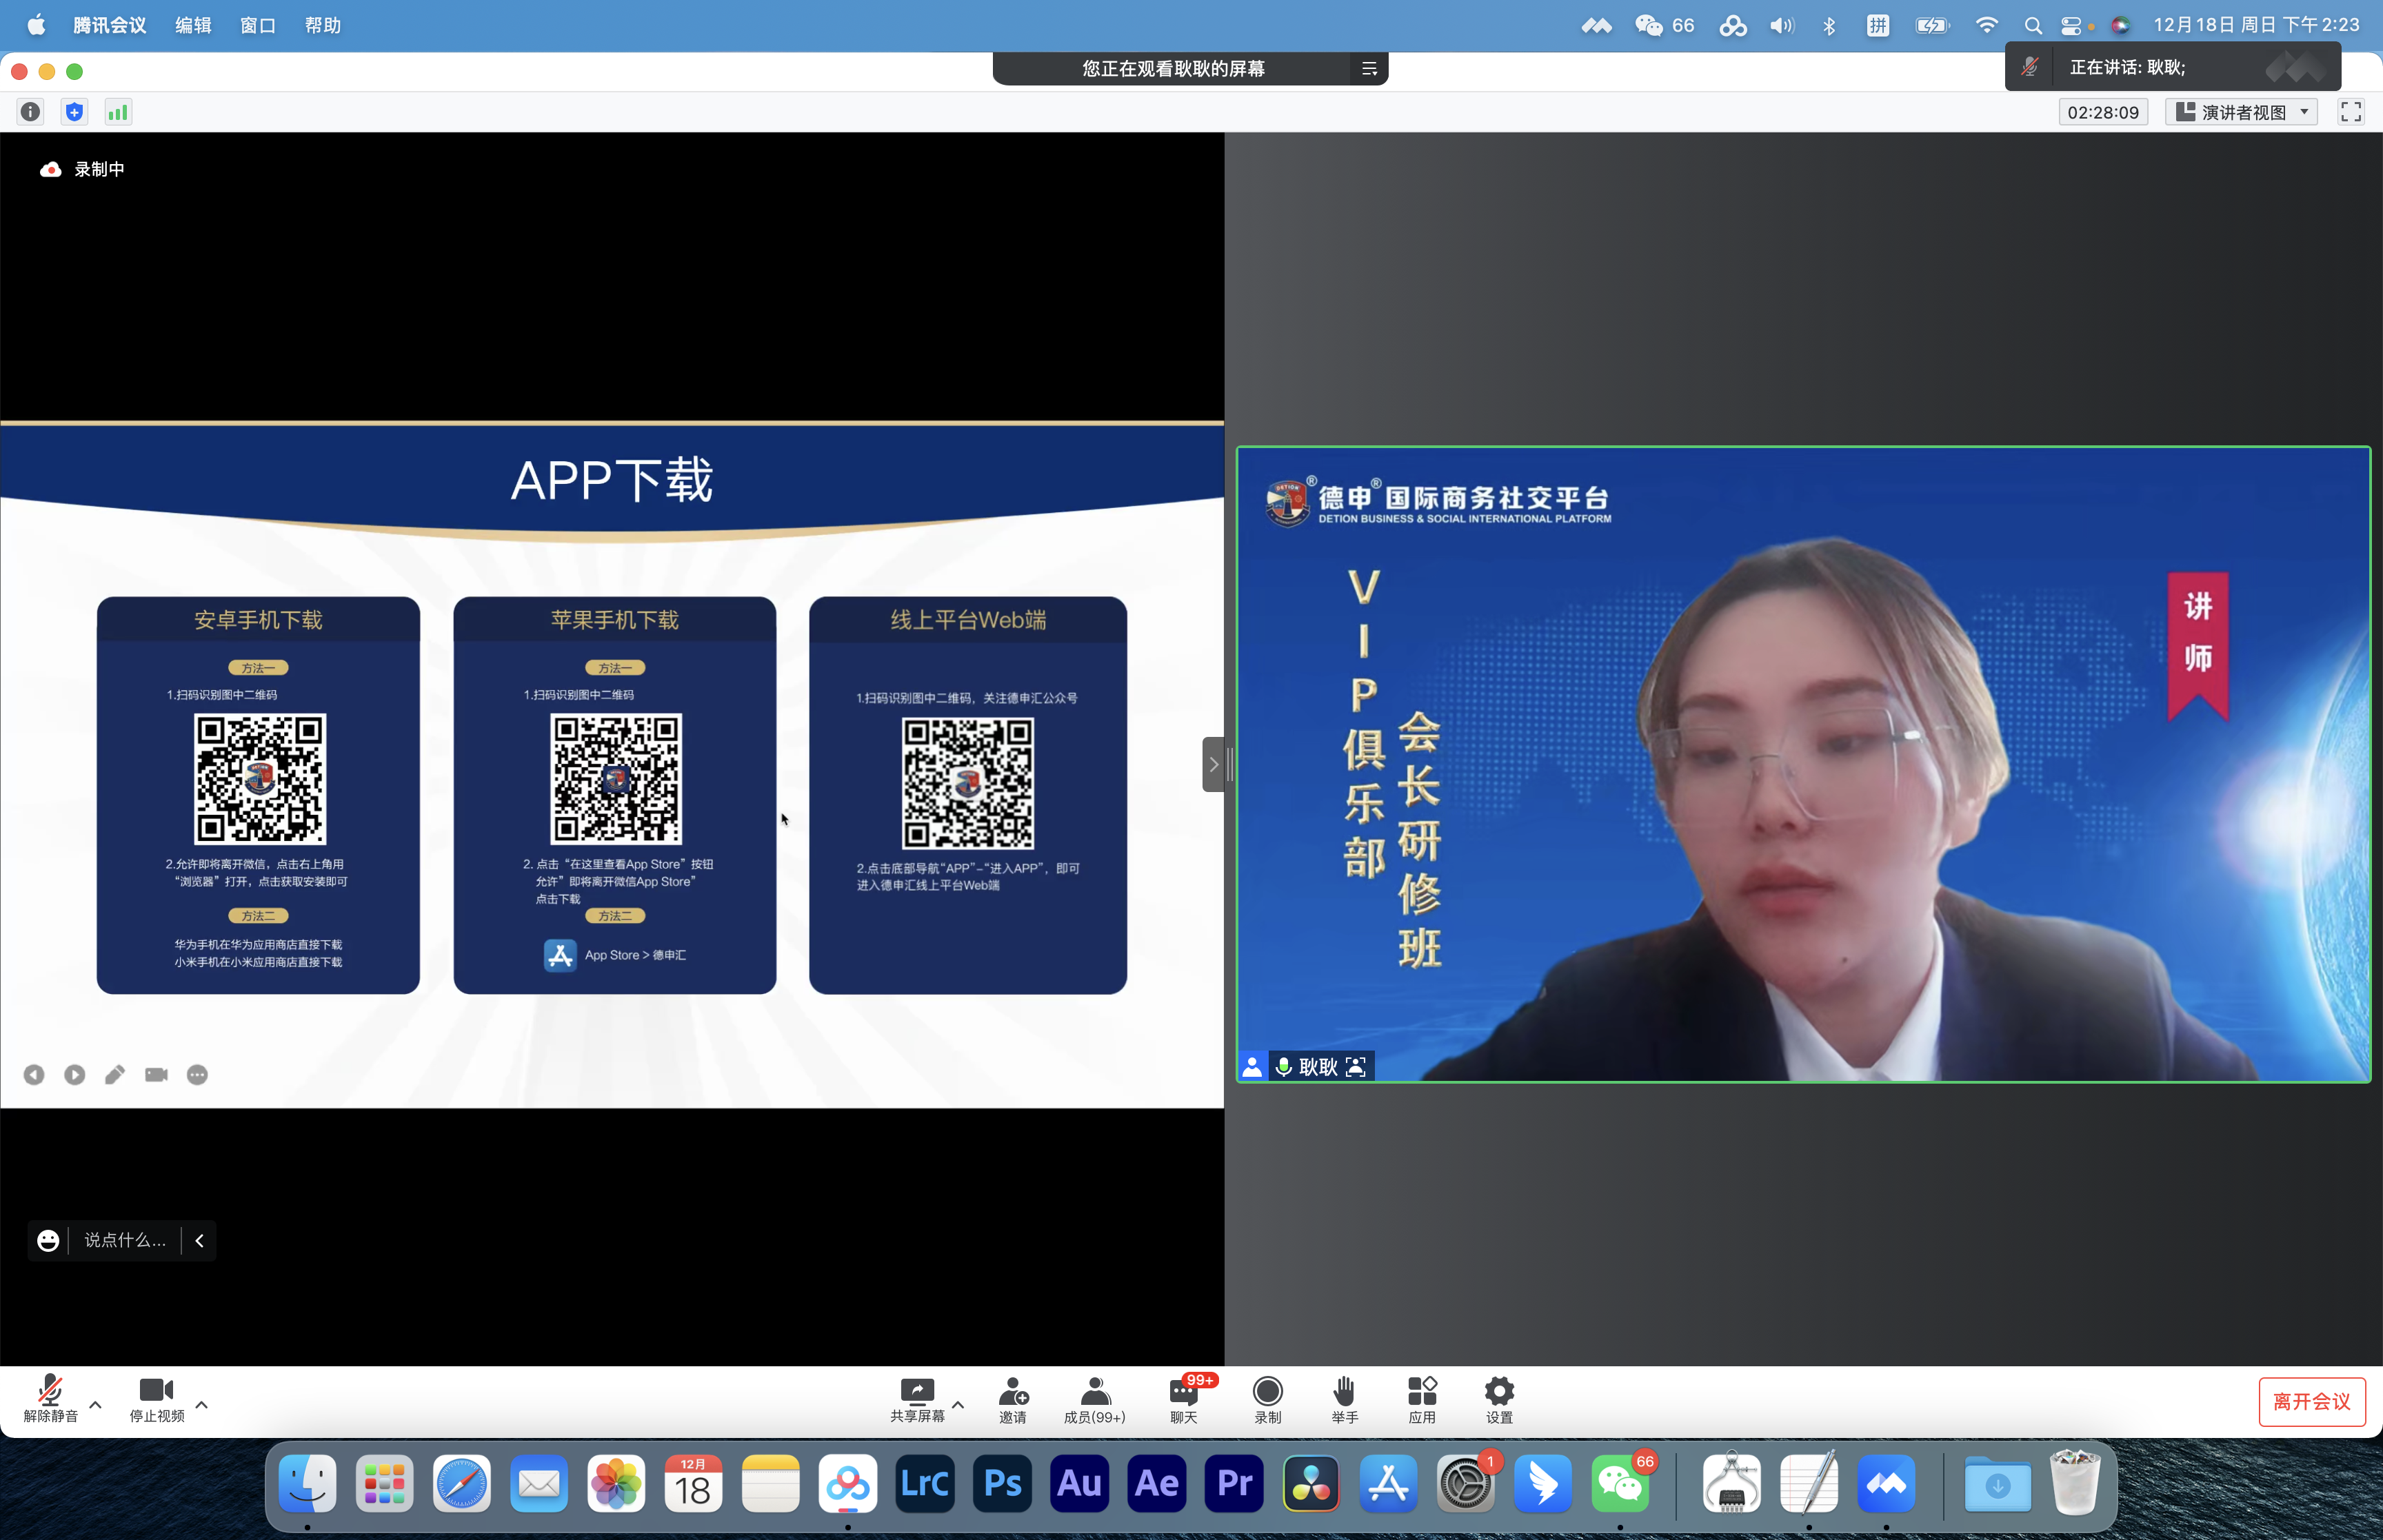Open the 窗口 menu
Viewport: 2383px width, 1540px height.
[258, 25]
